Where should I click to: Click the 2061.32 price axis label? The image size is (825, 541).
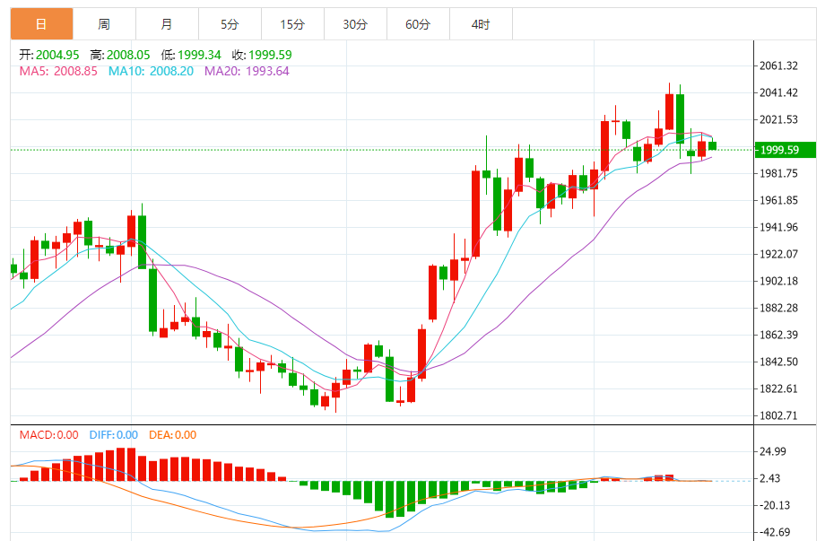(x=778, y=65)
